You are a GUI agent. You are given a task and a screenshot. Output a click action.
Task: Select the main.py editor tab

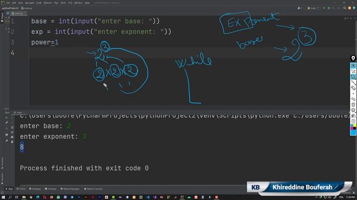coord(18,13)
